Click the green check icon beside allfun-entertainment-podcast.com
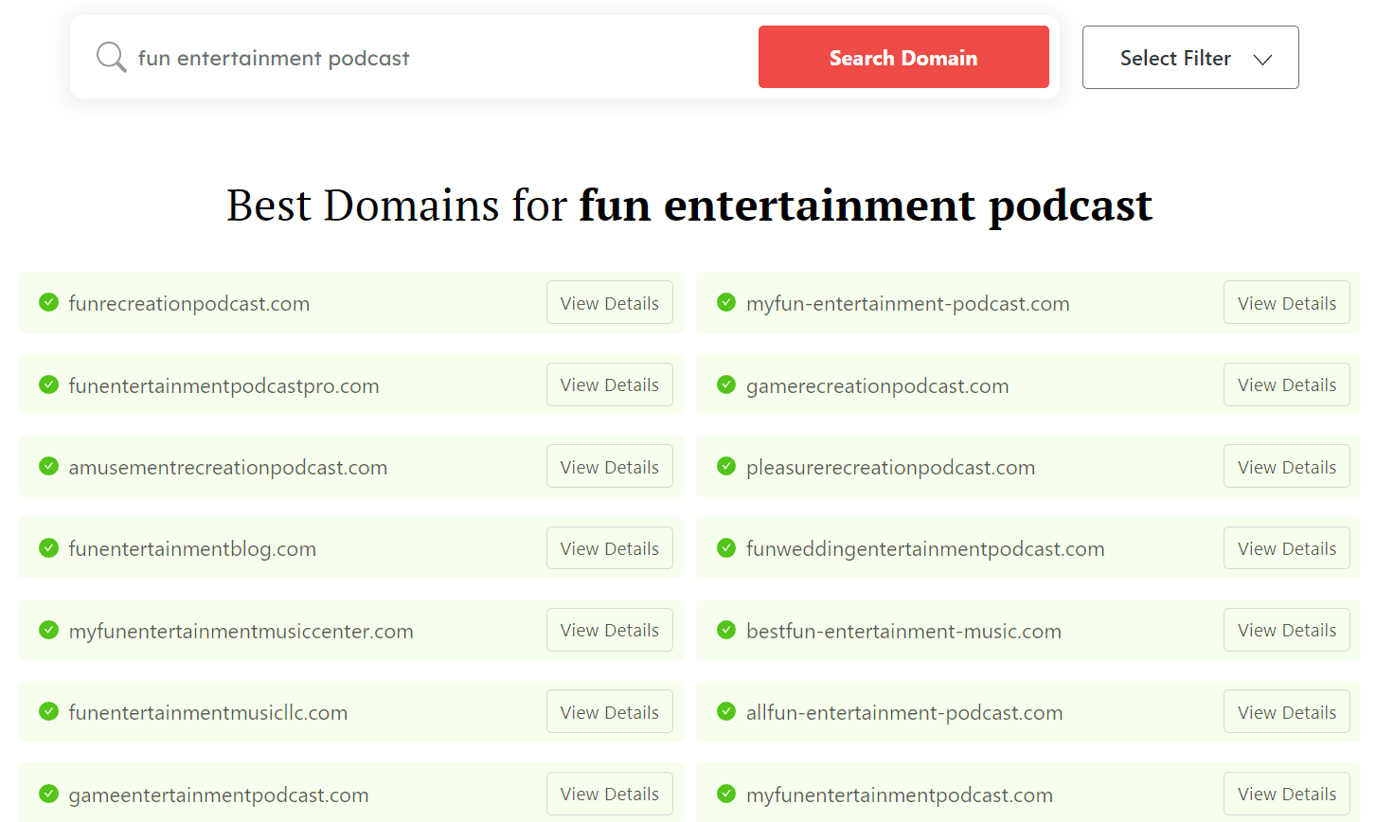Image resolution: width=1376 pixels, height=822 pixels. 726,711
